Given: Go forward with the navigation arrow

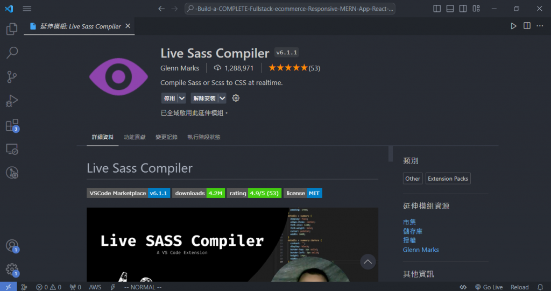Looking at the screenshot, I should point(175,9).
